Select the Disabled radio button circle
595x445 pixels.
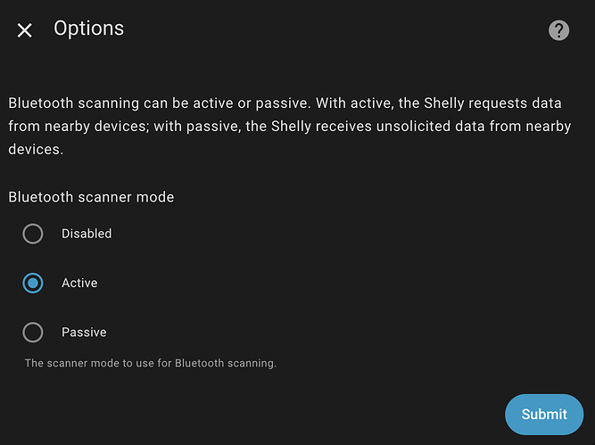(x=33, y=234)
